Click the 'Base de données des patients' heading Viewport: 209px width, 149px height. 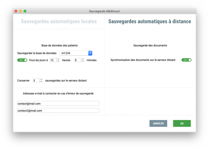click(x=59, y=46)
